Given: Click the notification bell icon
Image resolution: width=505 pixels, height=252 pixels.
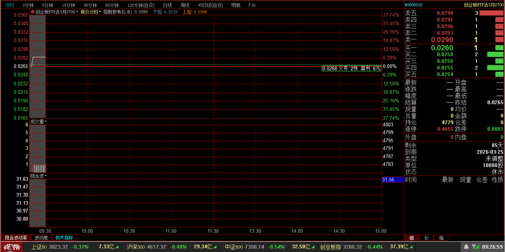Looking at the screenshot, I should pyautogui.click(x=466, y=247).
